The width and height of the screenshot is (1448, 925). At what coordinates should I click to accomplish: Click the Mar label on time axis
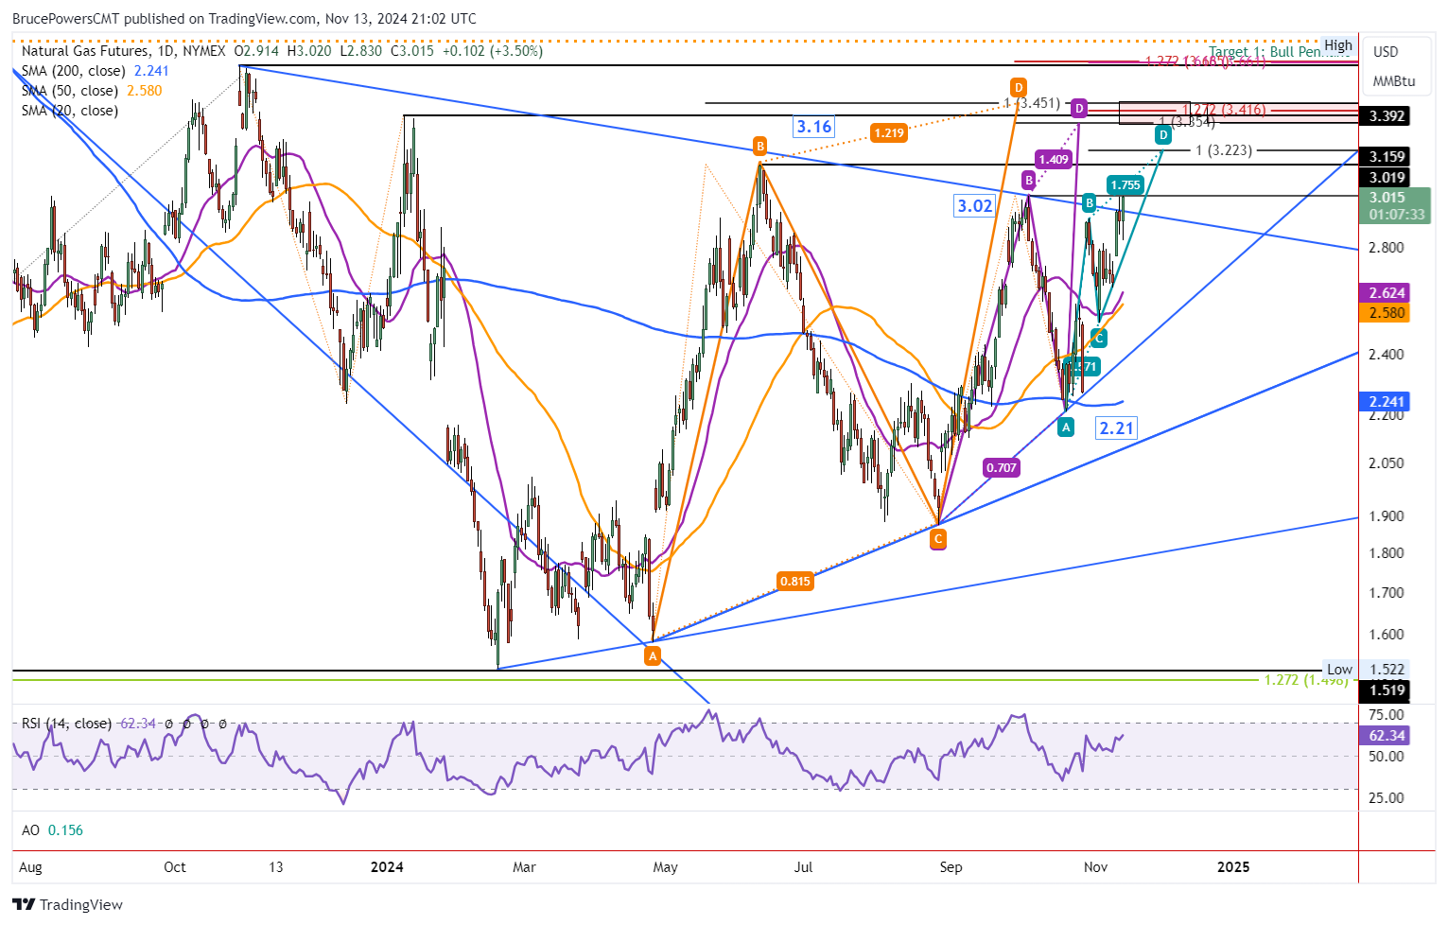coord(524,867)
